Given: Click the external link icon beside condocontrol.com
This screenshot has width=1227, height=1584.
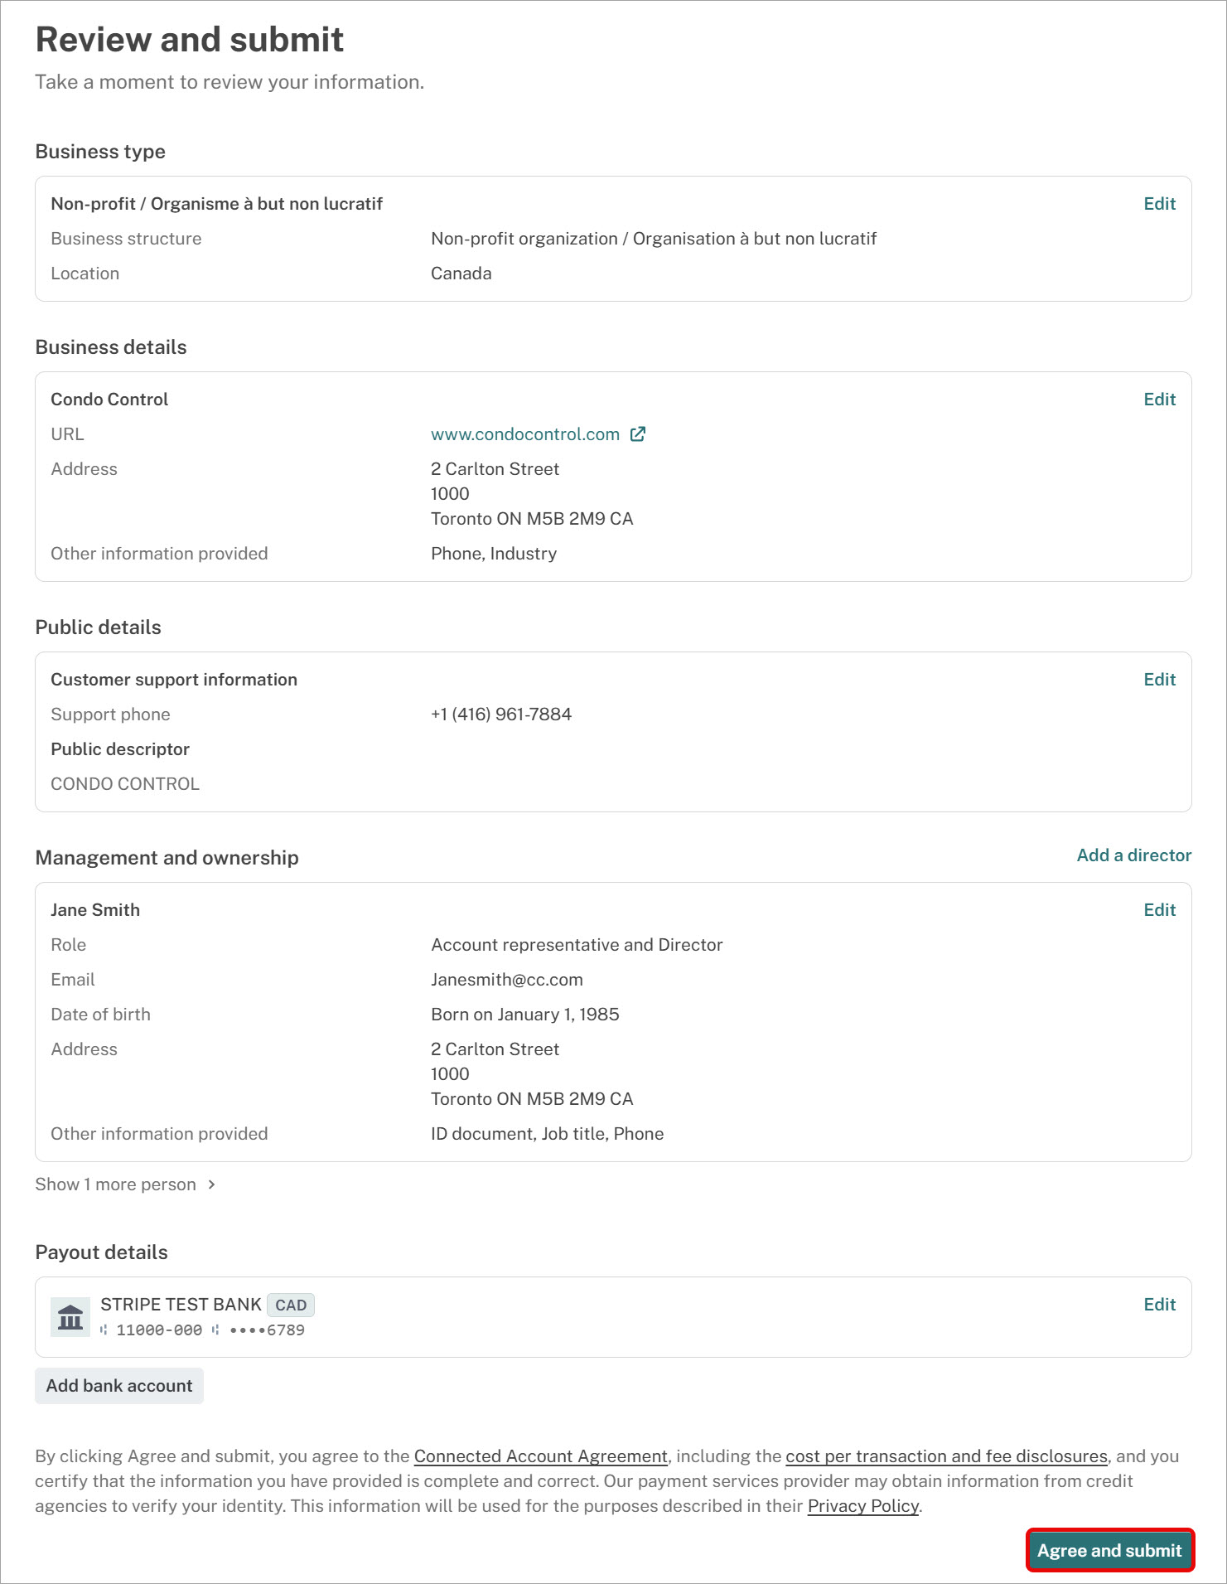Looking at the screenshot, I should point(637,434).
